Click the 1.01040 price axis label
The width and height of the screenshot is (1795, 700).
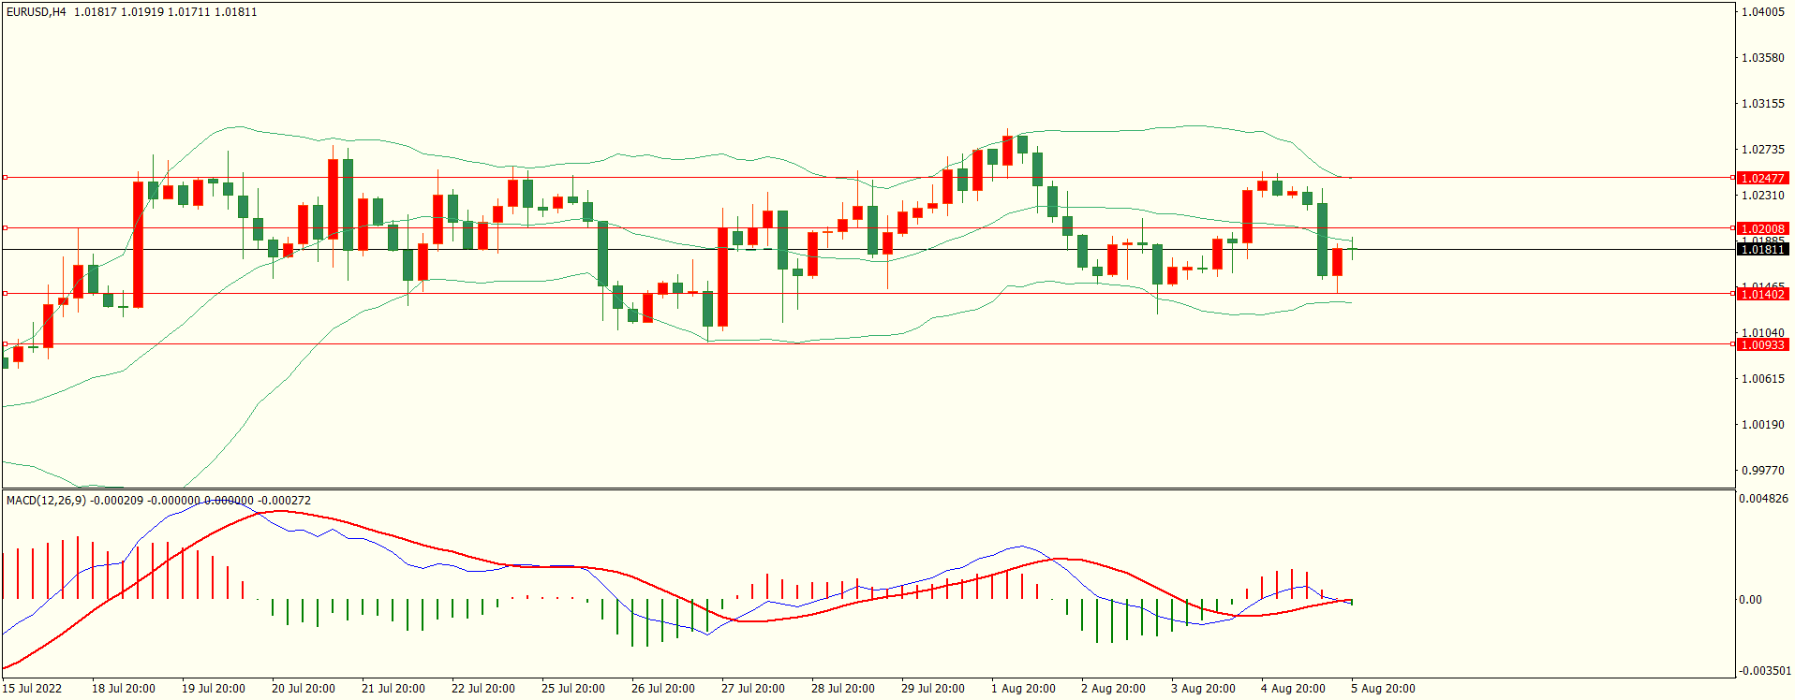point(1762,333)
